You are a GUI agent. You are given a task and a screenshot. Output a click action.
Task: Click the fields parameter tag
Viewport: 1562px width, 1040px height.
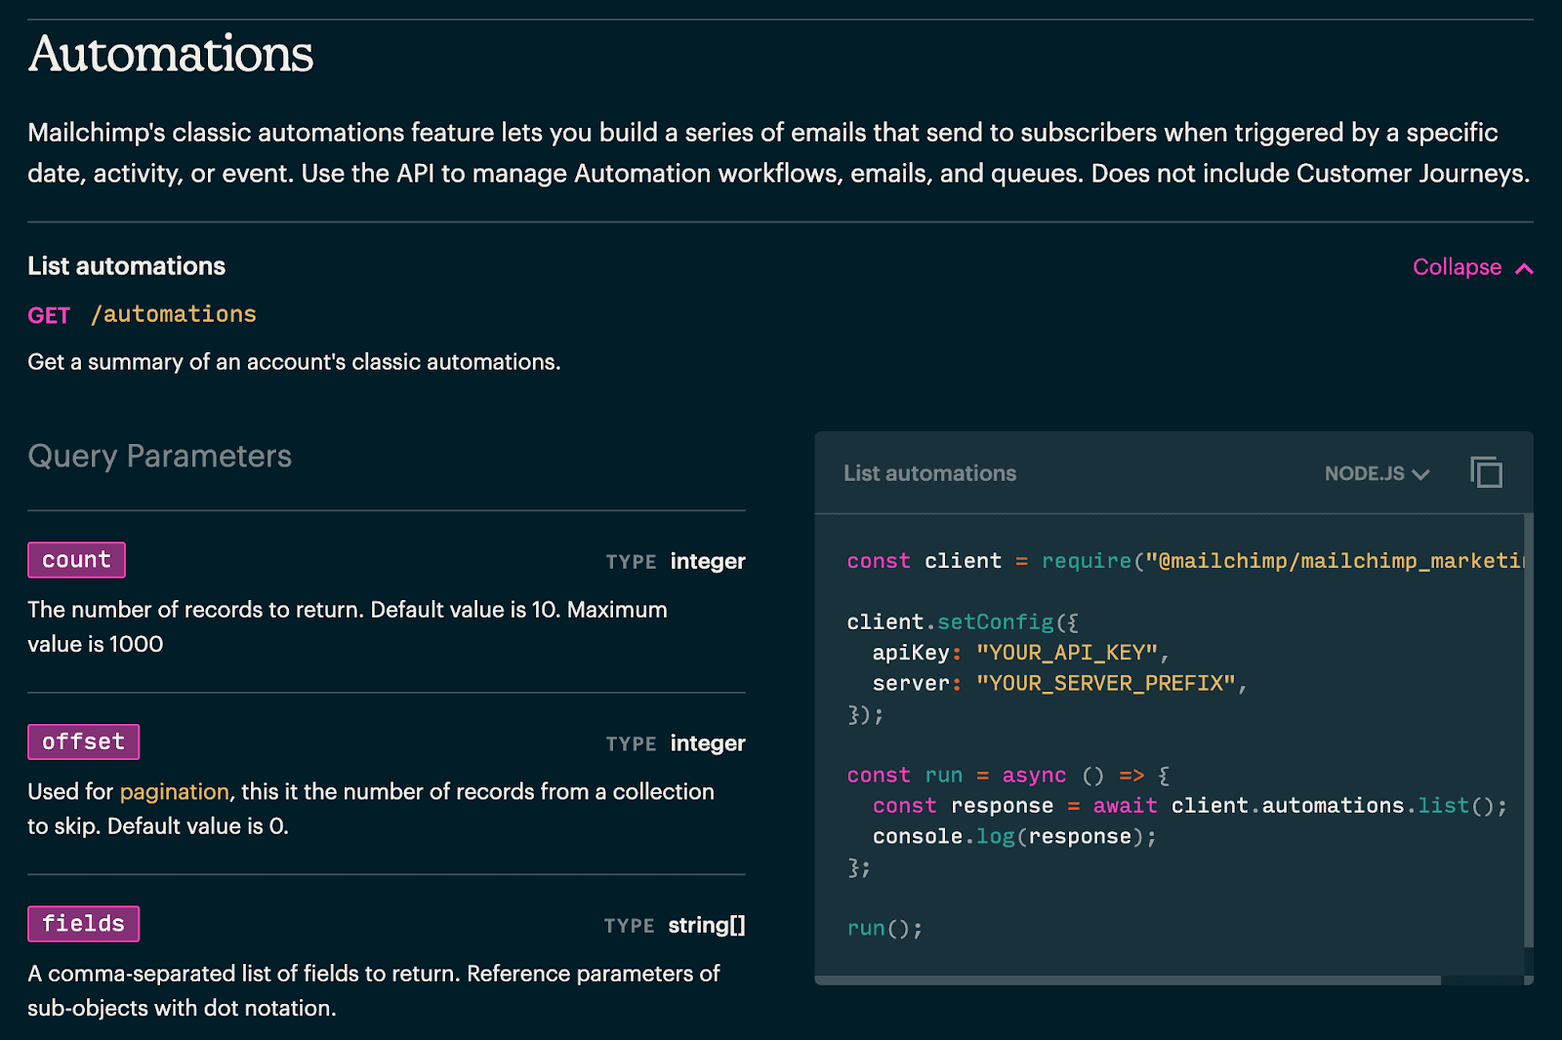[83, 924]
